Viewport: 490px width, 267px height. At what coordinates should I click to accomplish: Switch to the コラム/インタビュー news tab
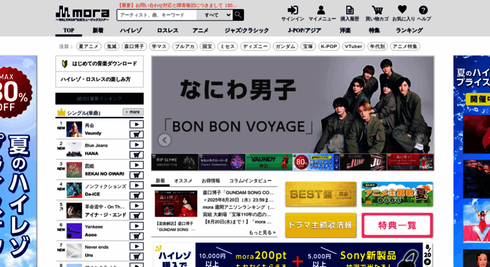250,181
